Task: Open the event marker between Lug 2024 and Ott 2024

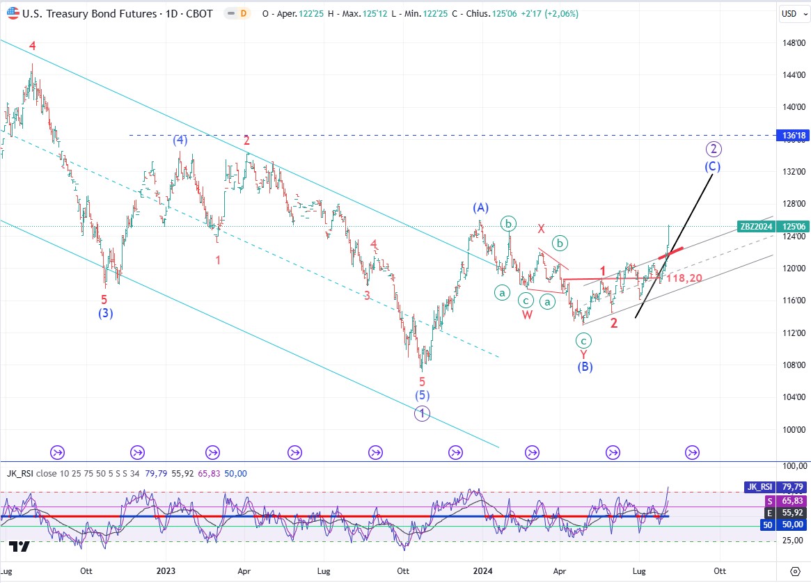Action: (693, 453)
